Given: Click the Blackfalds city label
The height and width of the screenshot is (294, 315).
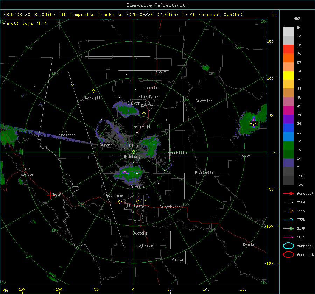Looking at the screenshot, I should pyautogui.click(x=149, y=97).
